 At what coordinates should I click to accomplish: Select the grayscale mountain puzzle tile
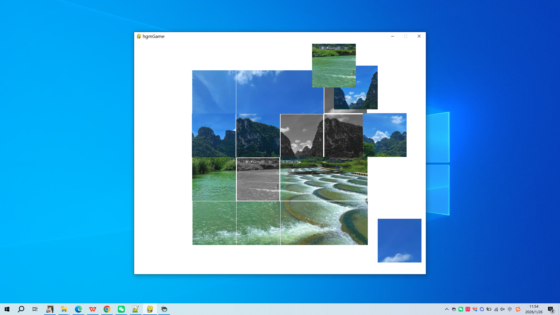[x=302, y=135]
